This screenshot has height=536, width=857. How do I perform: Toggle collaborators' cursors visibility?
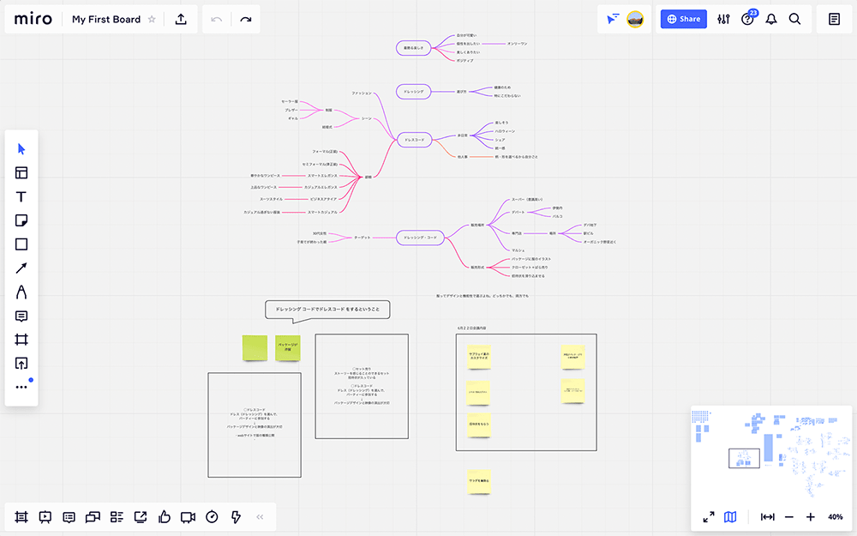612,19
